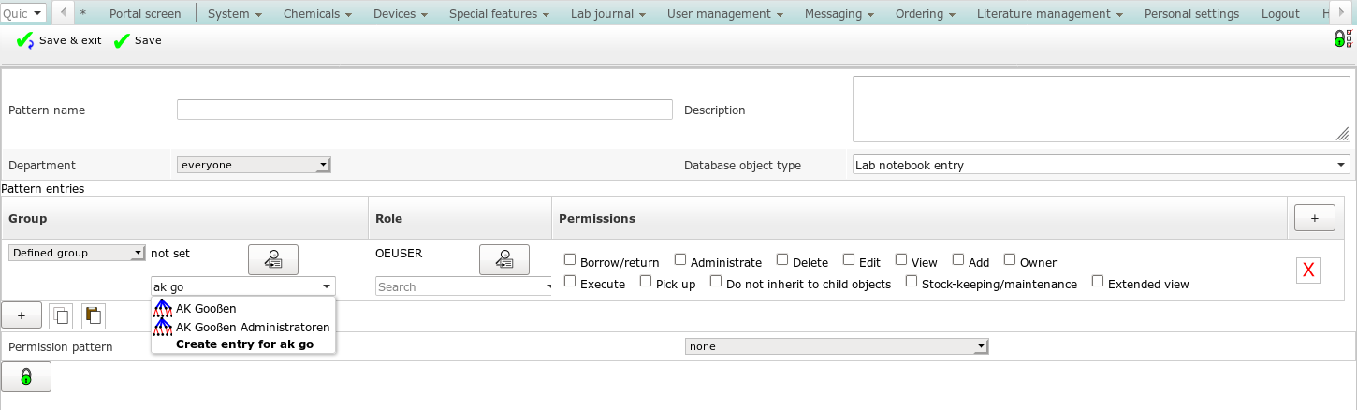Click the Pattern name text field

(x=424, y=110)
